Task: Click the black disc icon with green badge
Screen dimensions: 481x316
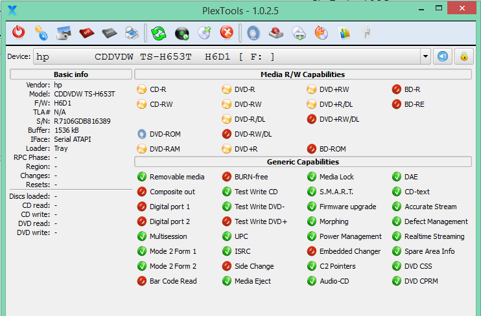Action: tap(182, 33)
